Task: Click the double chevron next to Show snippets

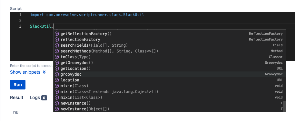Action: [x=44, y=72]
